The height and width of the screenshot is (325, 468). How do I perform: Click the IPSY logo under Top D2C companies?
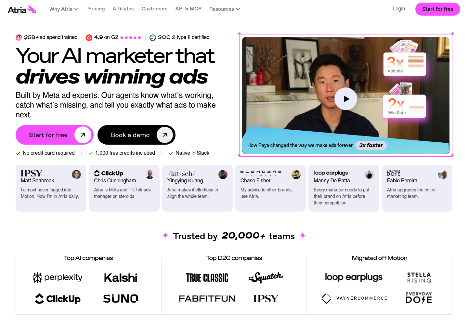266,299
